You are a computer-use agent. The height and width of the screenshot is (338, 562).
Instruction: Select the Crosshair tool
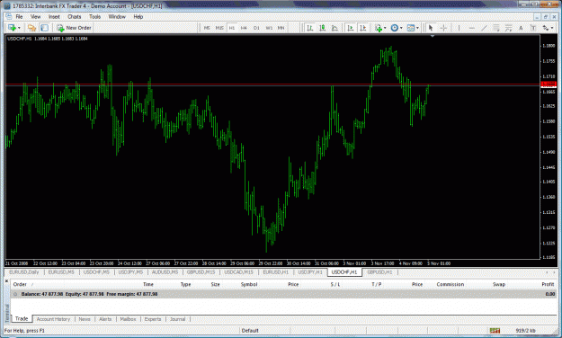coord(443,28)
